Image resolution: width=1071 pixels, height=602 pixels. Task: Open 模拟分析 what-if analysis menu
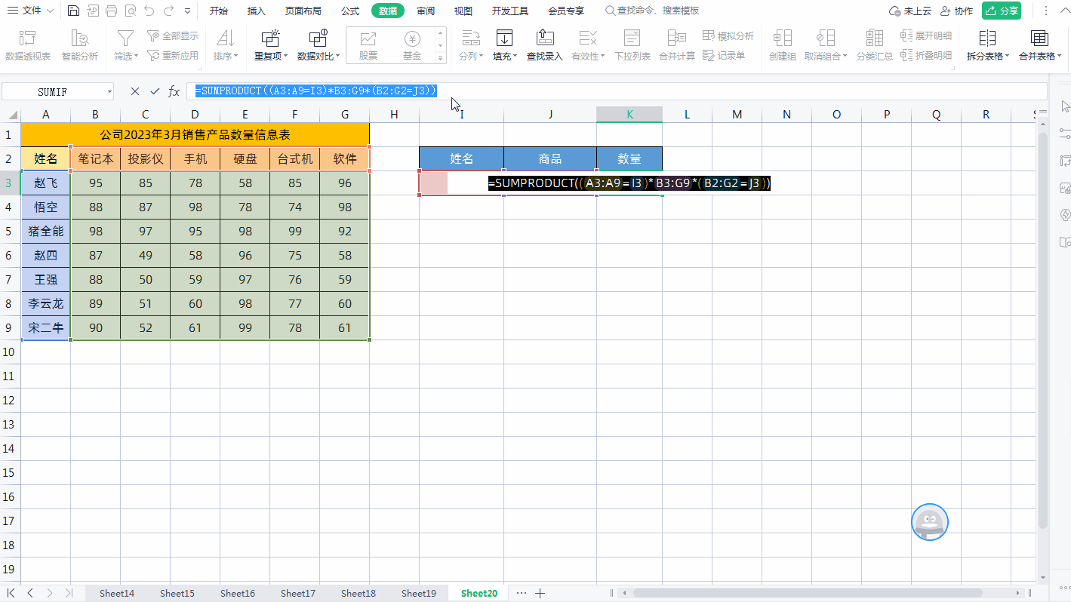click(728, 36)
